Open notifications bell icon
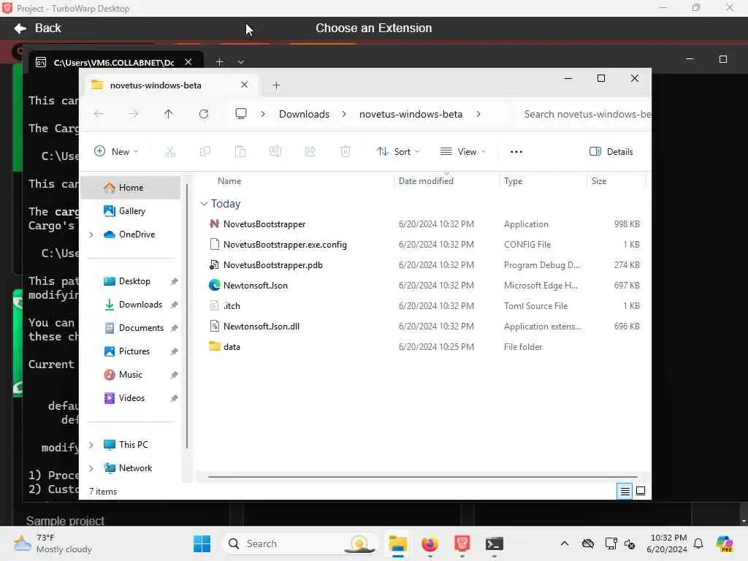This screenshot has width=748, height=561. pos(698,543)
